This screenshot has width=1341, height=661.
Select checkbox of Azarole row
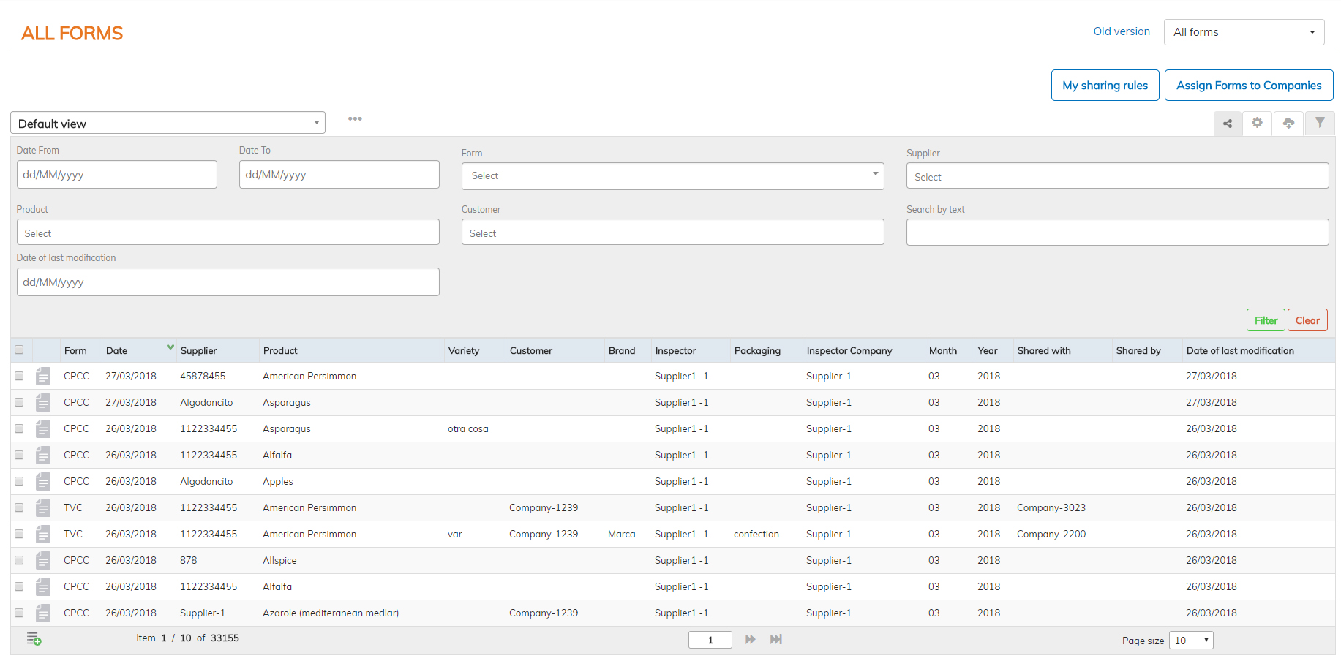pyautogui.click(x=19, y=613)
